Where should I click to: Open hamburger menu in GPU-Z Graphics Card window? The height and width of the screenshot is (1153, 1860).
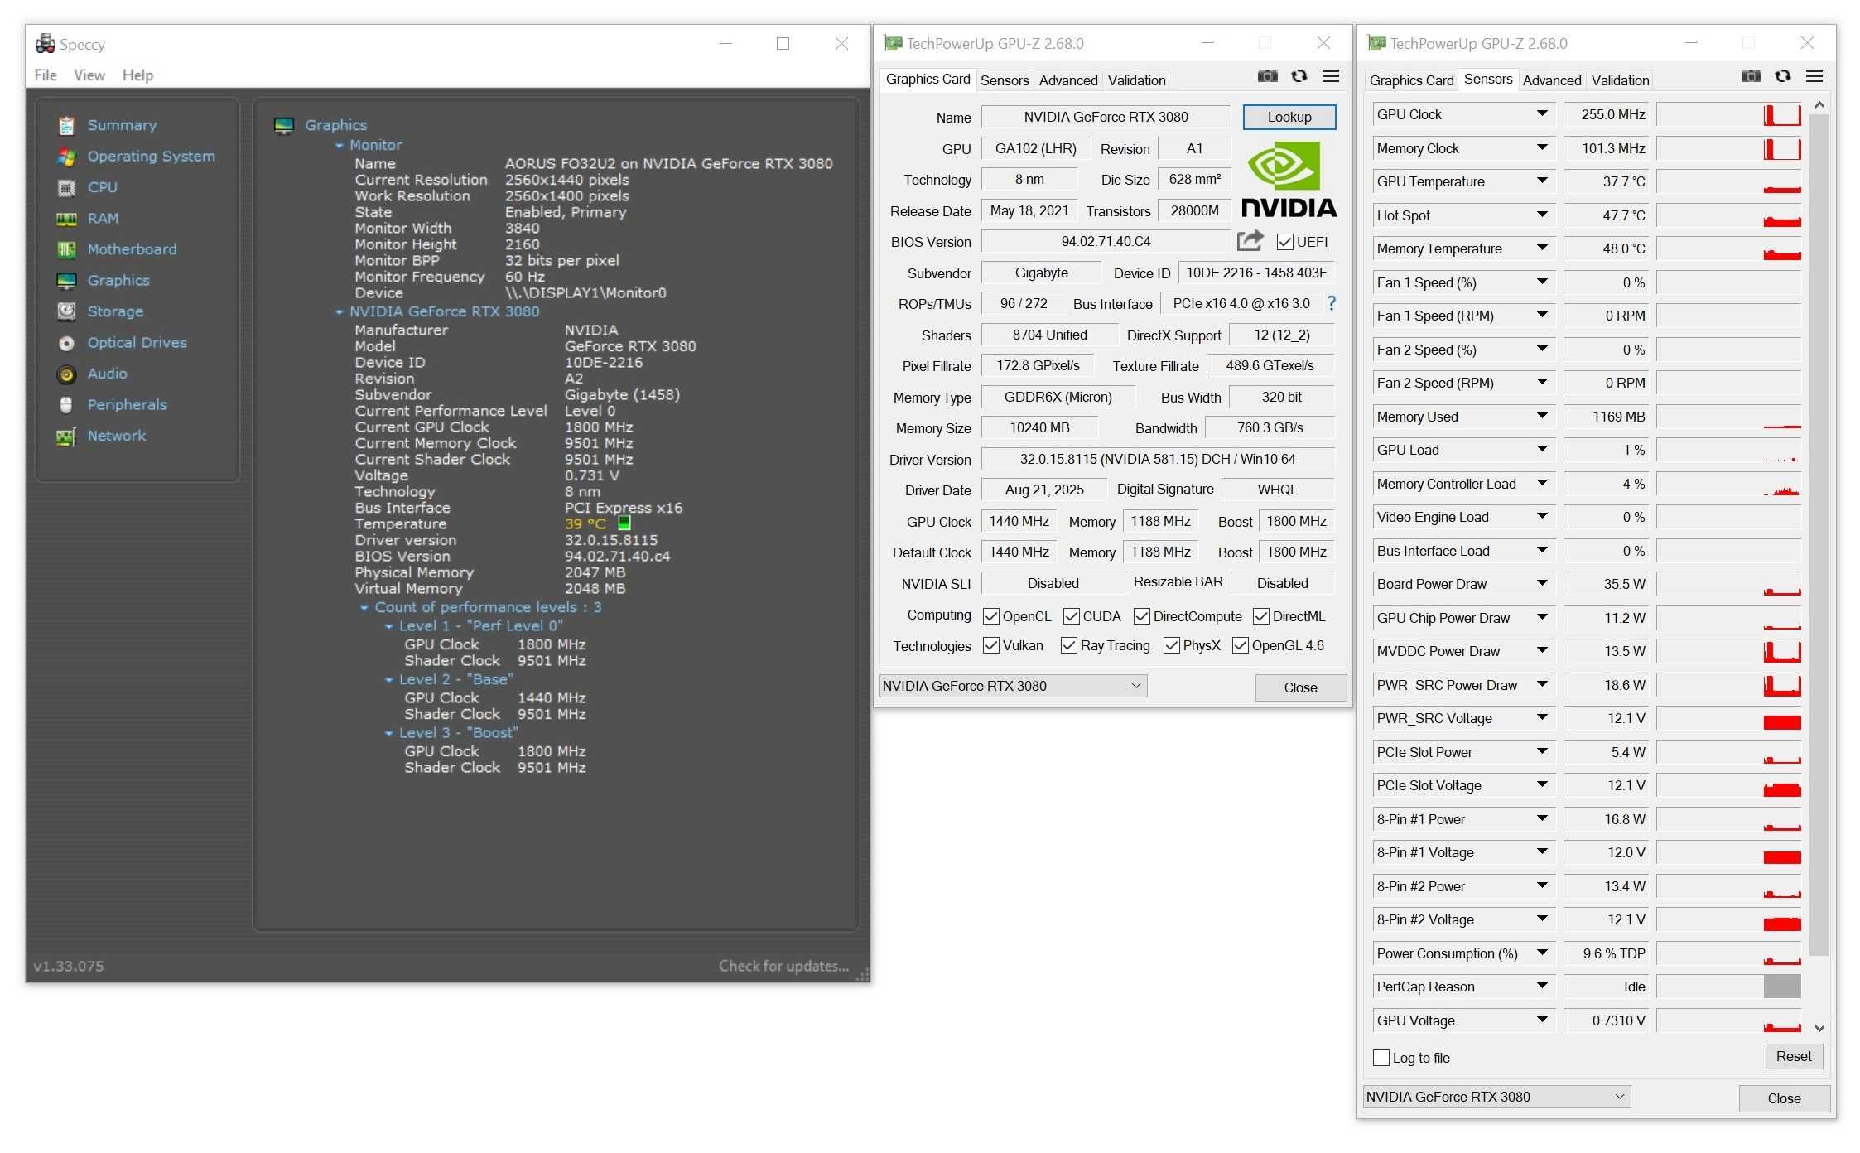[1331, 76]
